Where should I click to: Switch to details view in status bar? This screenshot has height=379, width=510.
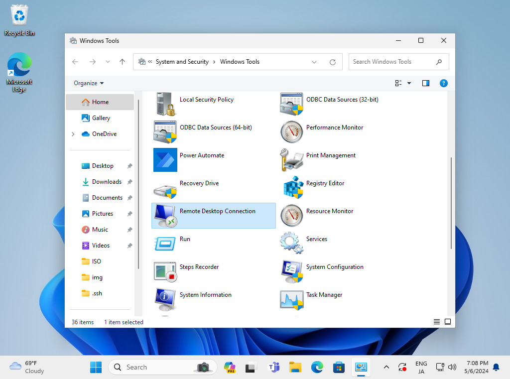(437, 322)
